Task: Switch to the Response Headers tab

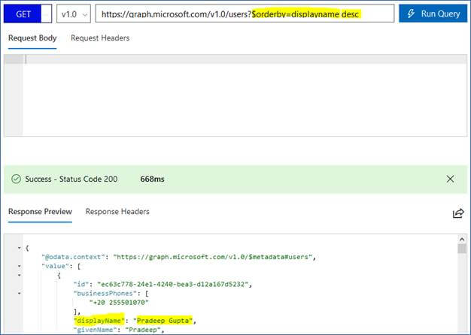Action: click(117, 212)
